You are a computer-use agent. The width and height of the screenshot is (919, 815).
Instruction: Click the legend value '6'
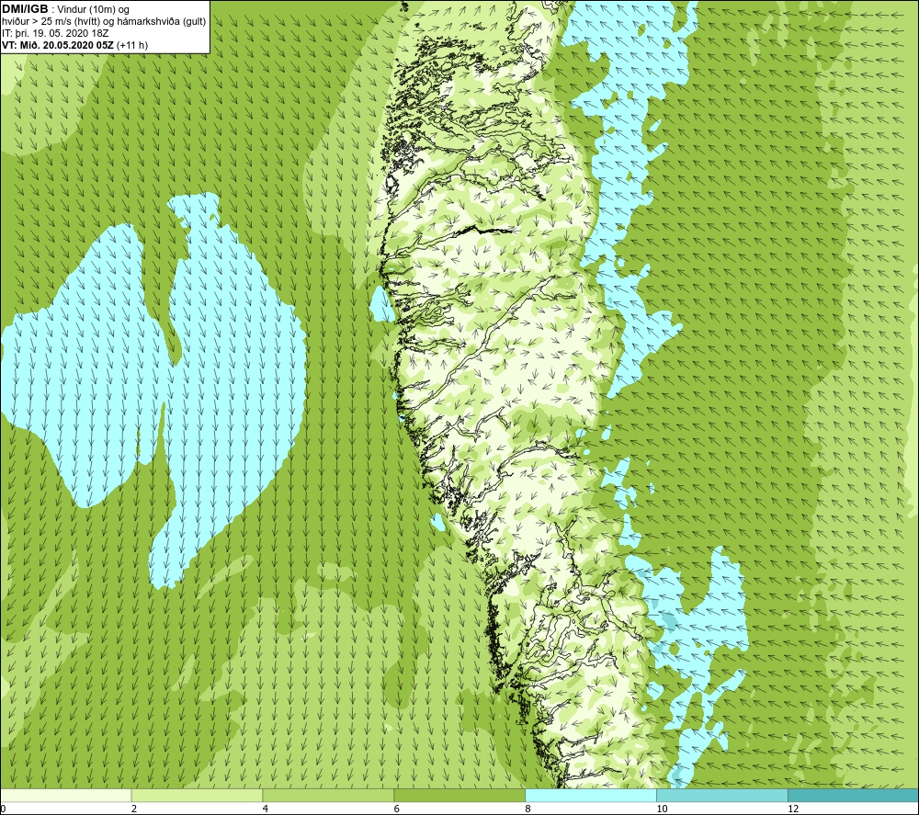click(397, 809)
